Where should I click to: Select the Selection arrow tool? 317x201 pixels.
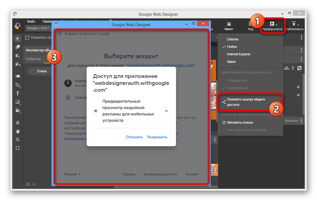[x=18, y=39]
